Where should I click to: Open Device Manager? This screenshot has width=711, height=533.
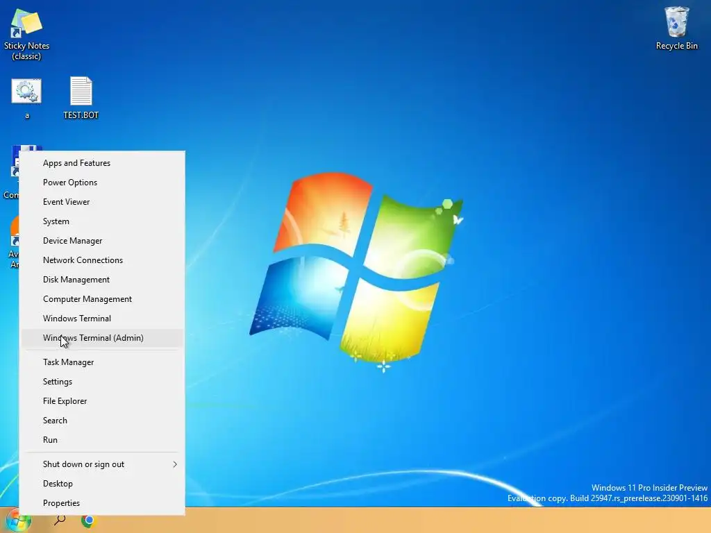click(103, 241)
